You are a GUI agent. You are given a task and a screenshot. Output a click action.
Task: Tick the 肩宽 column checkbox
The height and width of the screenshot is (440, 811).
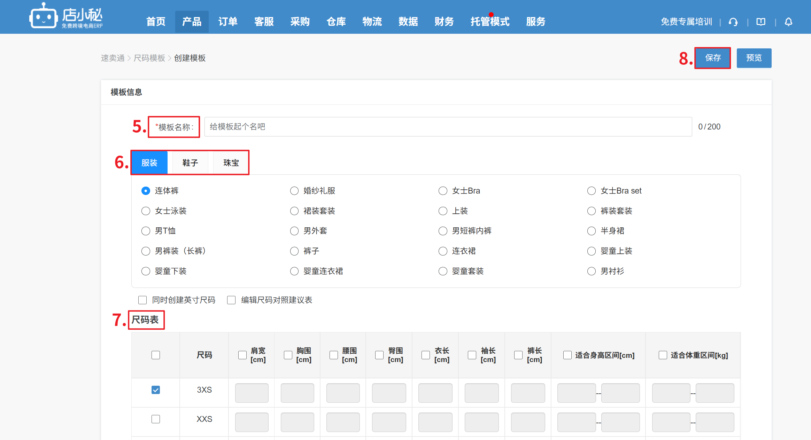242,355
